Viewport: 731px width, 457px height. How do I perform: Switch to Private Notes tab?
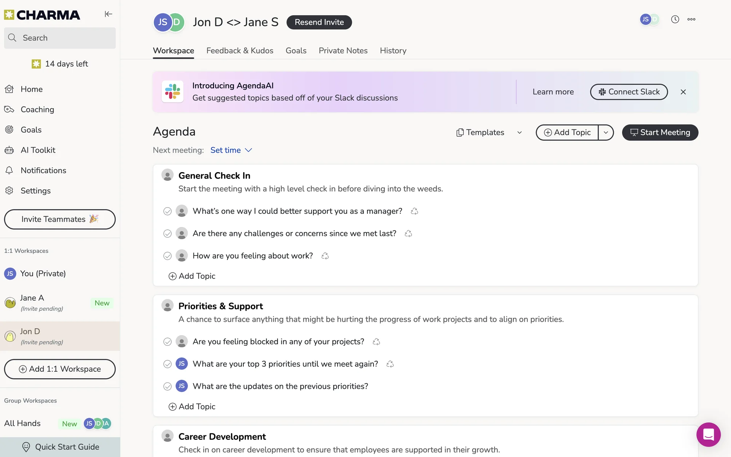pos(343,51)
